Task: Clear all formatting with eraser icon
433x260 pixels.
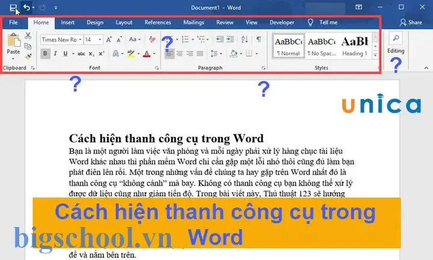Action: 152,40
